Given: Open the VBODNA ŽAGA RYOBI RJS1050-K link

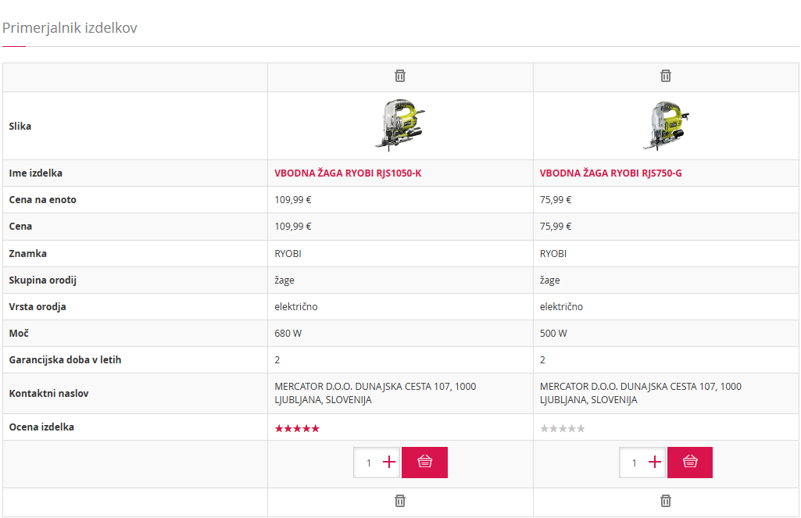Looking at the screenshot, I should point(348,173).
